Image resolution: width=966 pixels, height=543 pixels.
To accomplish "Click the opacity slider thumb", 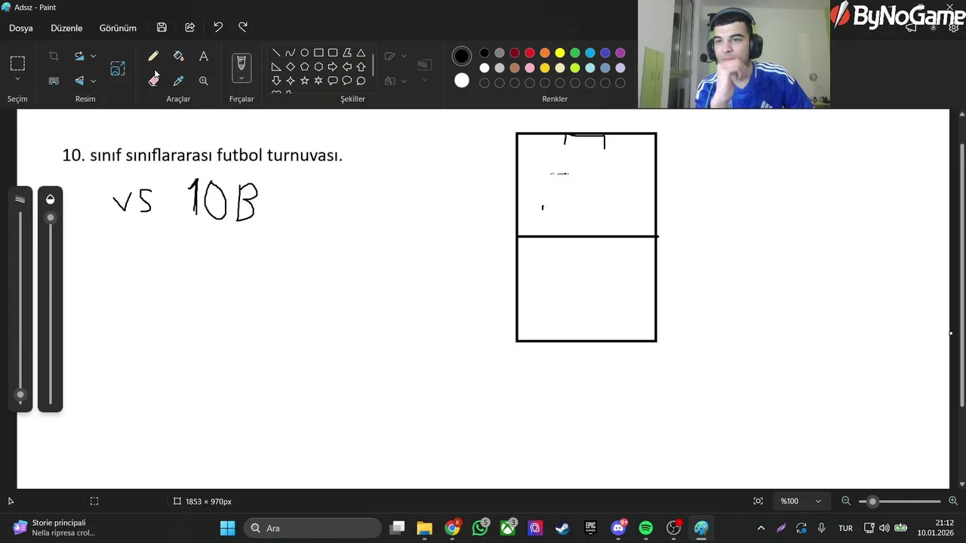I will [x=51, y=218].
